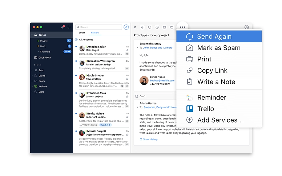
Task: Choose Copy Link in the dropdown menu
Action: click(212, 71)
